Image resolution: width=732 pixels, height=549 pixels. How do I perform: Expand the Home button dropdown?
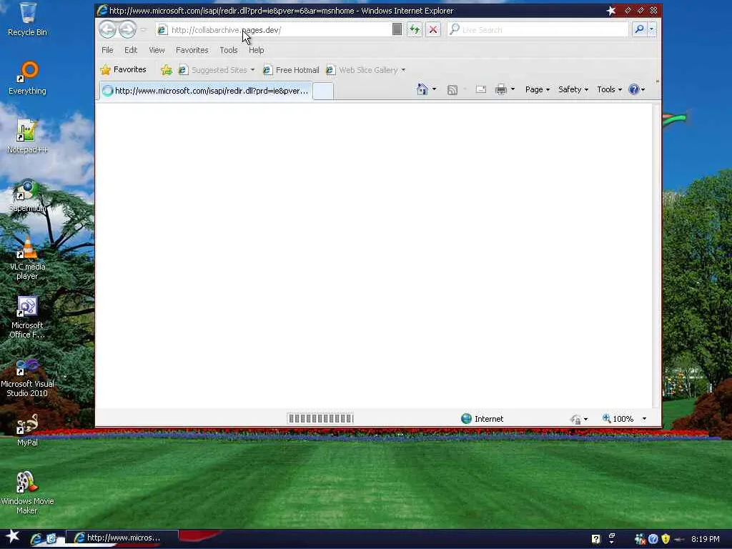(434, 89)
